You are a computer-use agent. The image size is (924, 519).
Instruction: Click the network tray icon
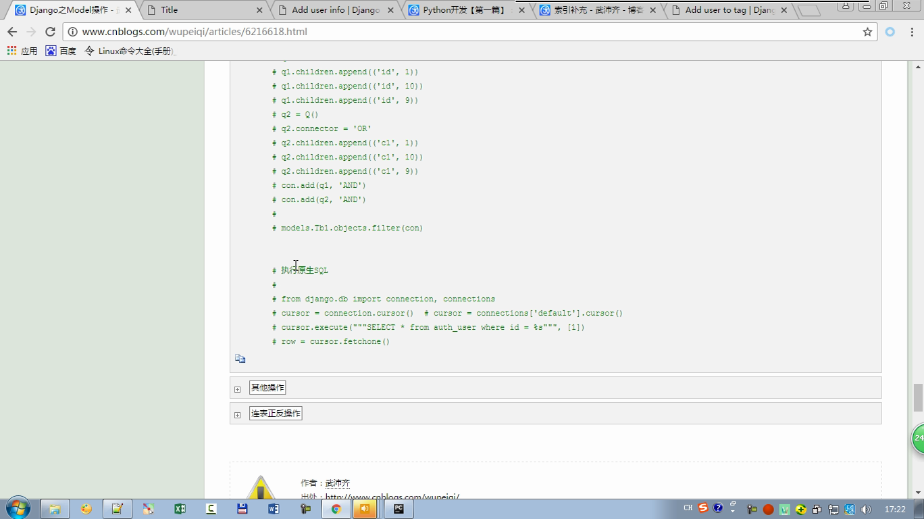coord(833,510)
